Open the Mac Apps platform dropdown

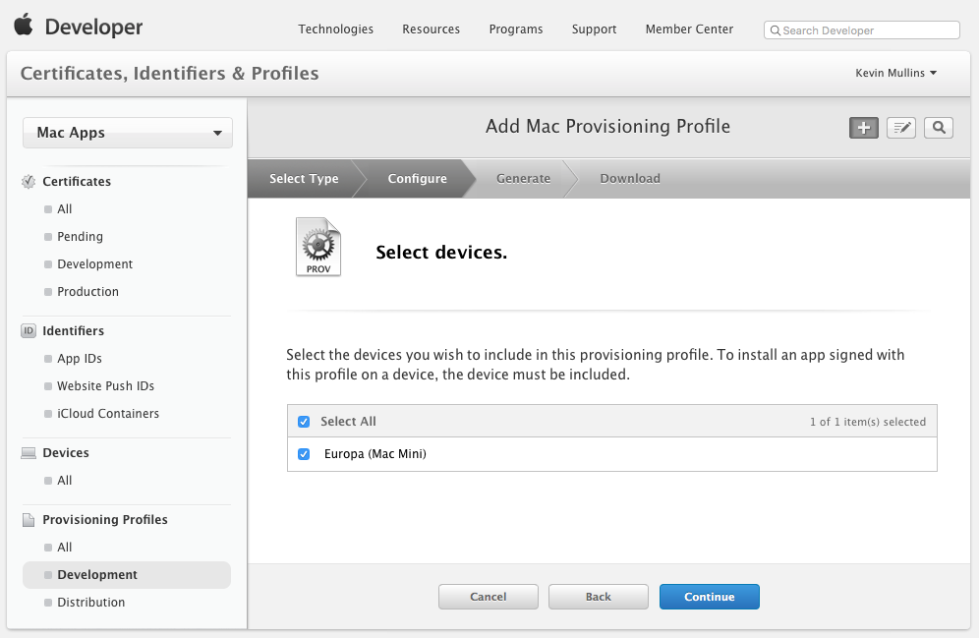point(128,133)
